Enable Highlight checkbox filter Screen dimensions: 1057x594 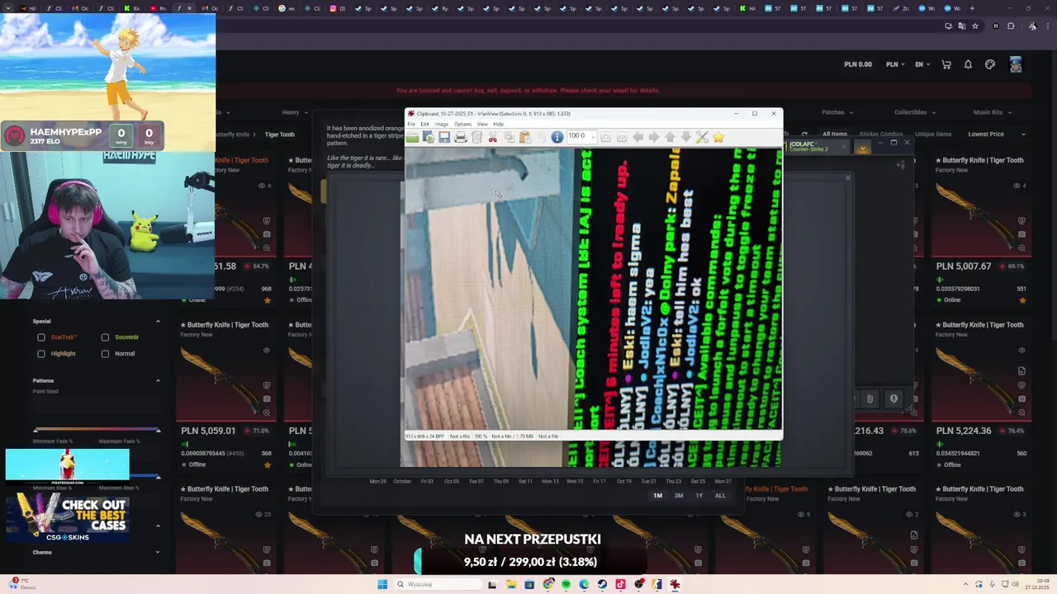pyautogui.click(x=41, y=354)
